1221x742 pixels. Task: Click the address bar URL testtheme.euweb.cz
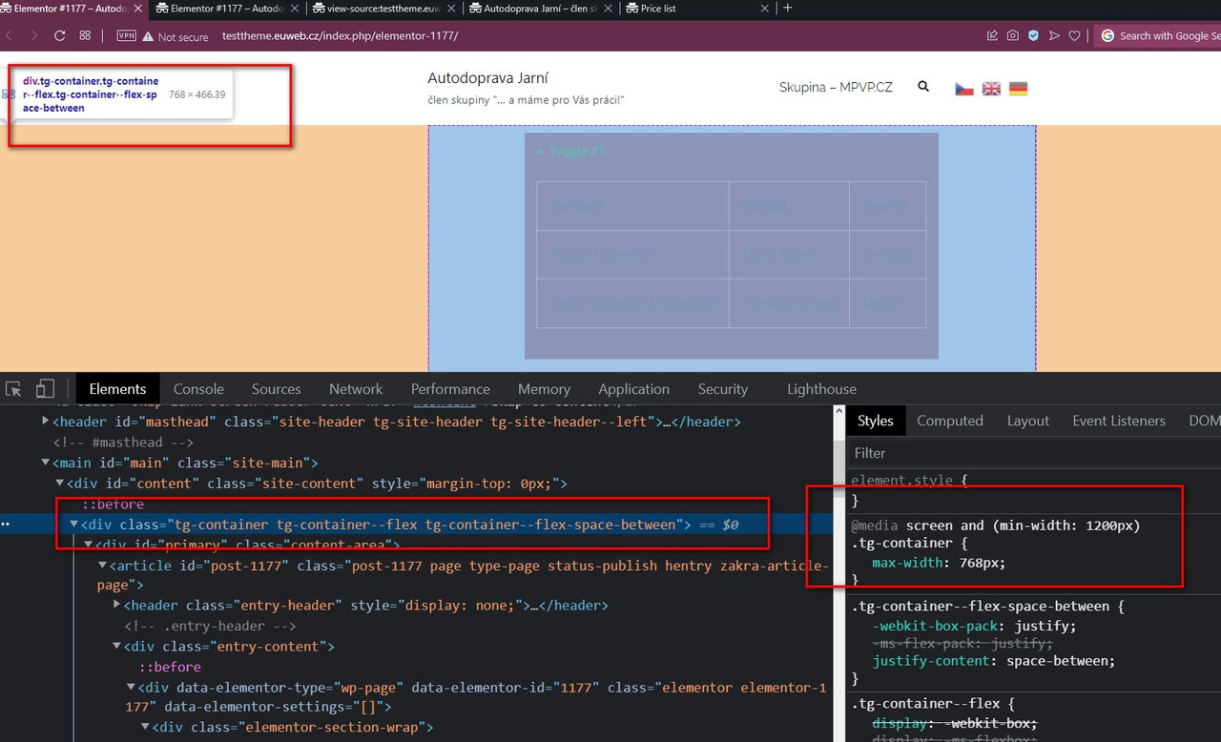[340, 36]
